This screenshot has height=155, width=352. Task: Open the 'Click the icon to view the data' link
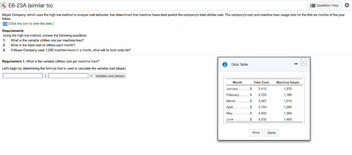coord(31,24)
